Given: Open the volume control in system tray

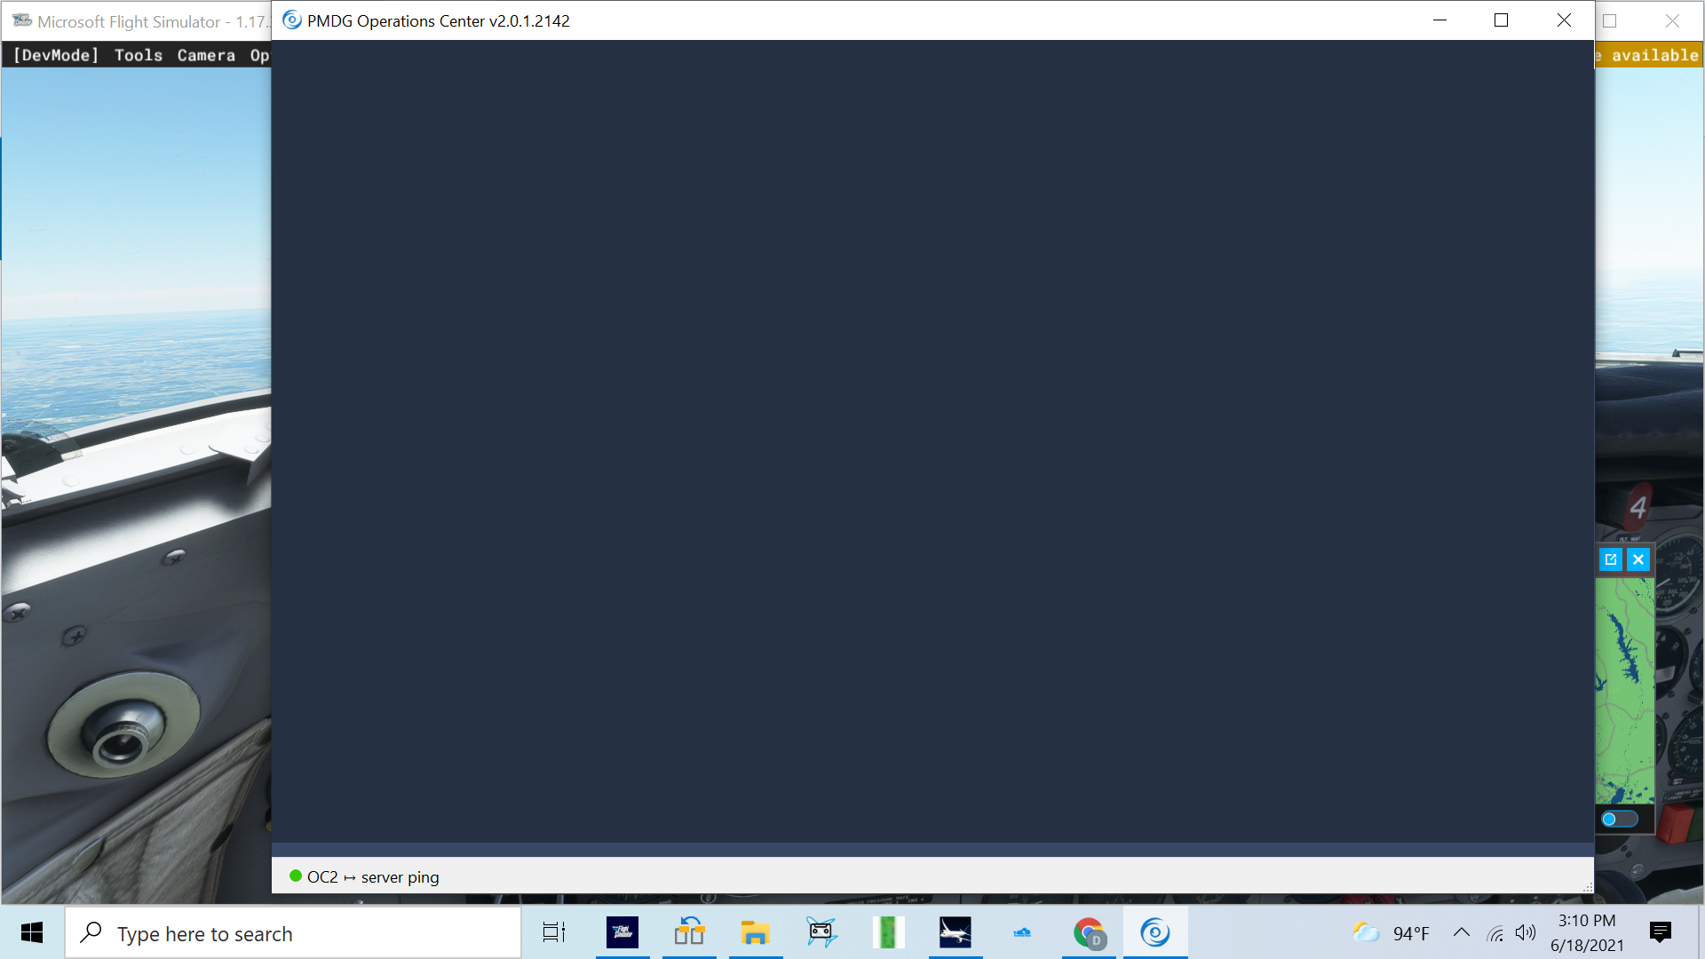Looking at the screenshot, I should [x=1526, y=932].
